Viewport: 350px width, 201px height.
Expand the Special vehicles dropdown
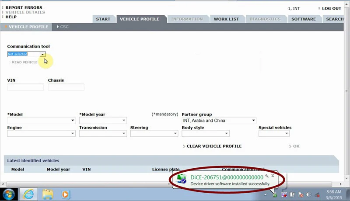287,133
